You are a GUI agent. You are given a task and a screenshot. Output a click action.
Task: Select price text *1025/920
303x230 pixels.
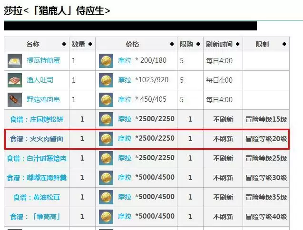point(152,80)
